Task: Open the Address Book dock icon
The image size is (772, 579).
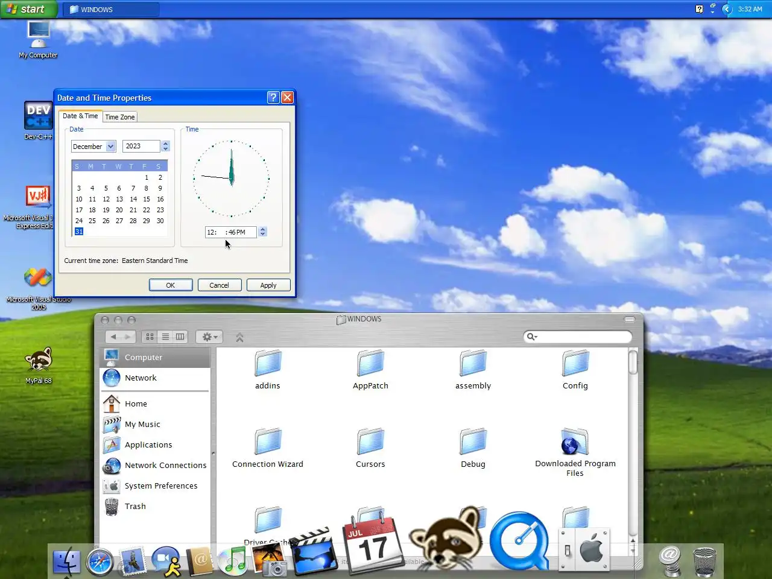Action: coord(200,561)
